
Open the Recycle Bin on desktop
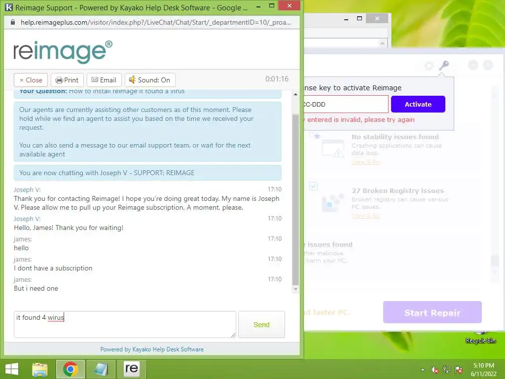click(480, 337)
